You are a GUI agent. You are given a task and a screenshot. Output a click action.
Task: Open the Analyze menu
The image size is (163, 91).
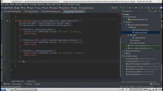[x=33, y=4]
